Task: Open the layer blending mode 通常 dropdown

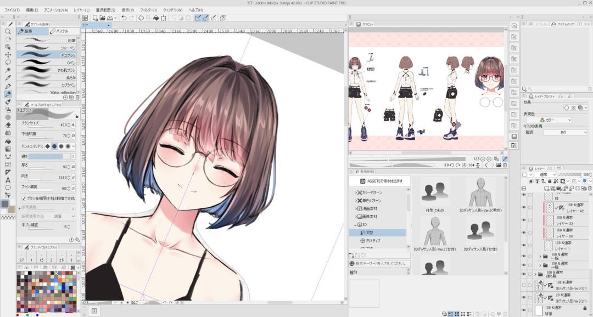Action: pos(545,174)
